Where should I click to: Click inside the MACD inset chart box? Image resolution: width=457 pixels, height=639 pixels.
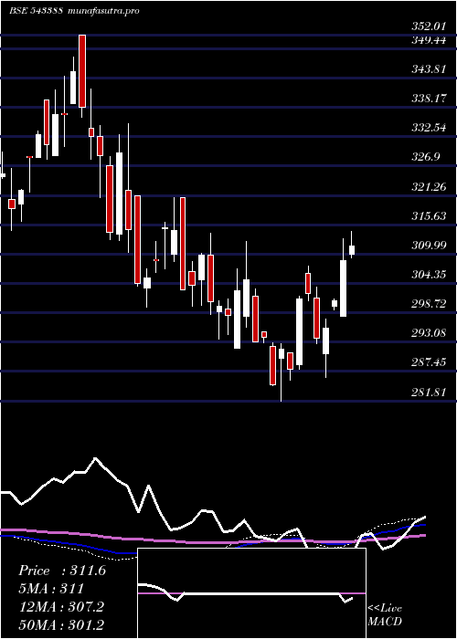(x=251, y=593)
